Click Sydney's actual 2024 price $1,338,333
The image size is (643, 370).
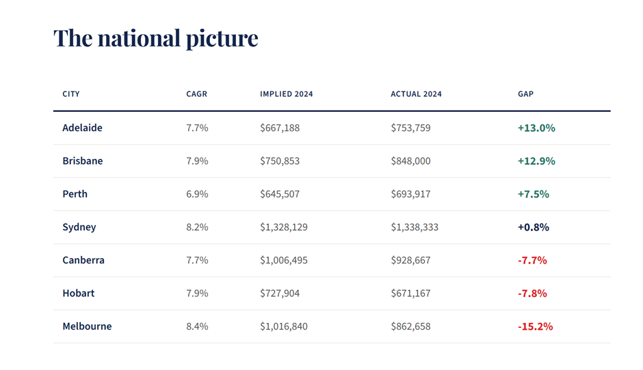point(415,227)
